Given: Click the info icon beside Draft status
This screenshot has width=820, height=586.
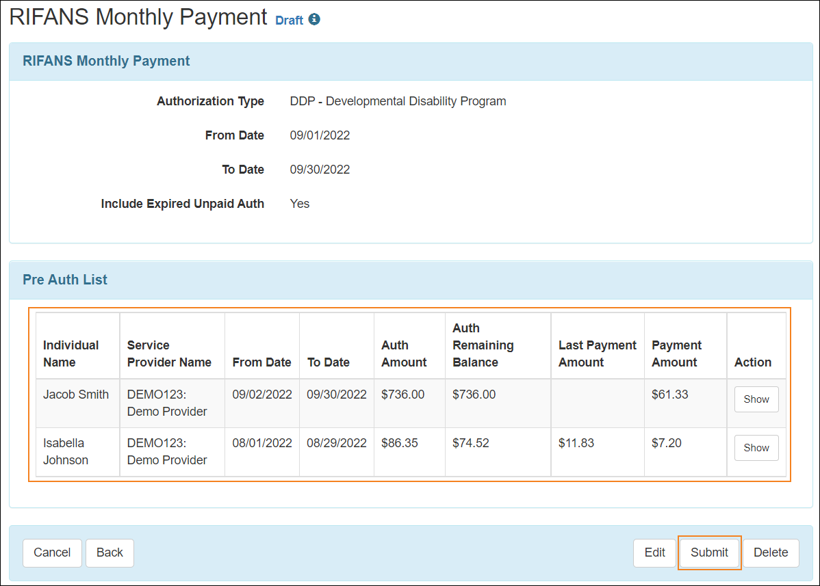Looking at the screenshot, I should 315,20.
